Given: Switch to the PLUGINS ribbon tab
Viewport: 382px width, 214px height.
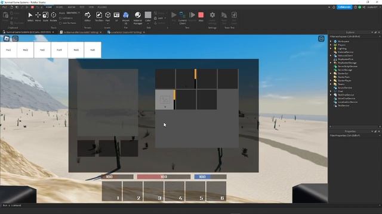Looking at the screenshot, I should [x=102, y=7].
